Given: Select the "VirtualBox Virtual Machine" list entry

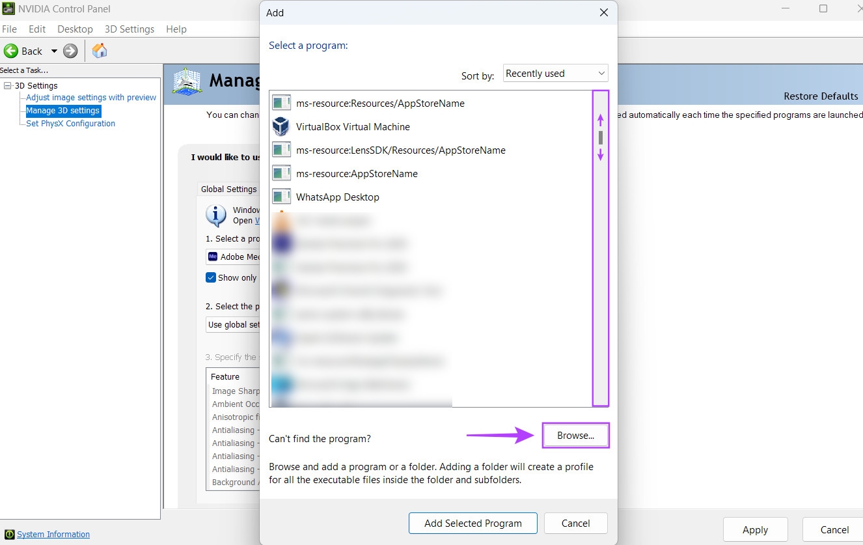Looking at the screenshot, I should pyautogui.click(x=430, y=126).
